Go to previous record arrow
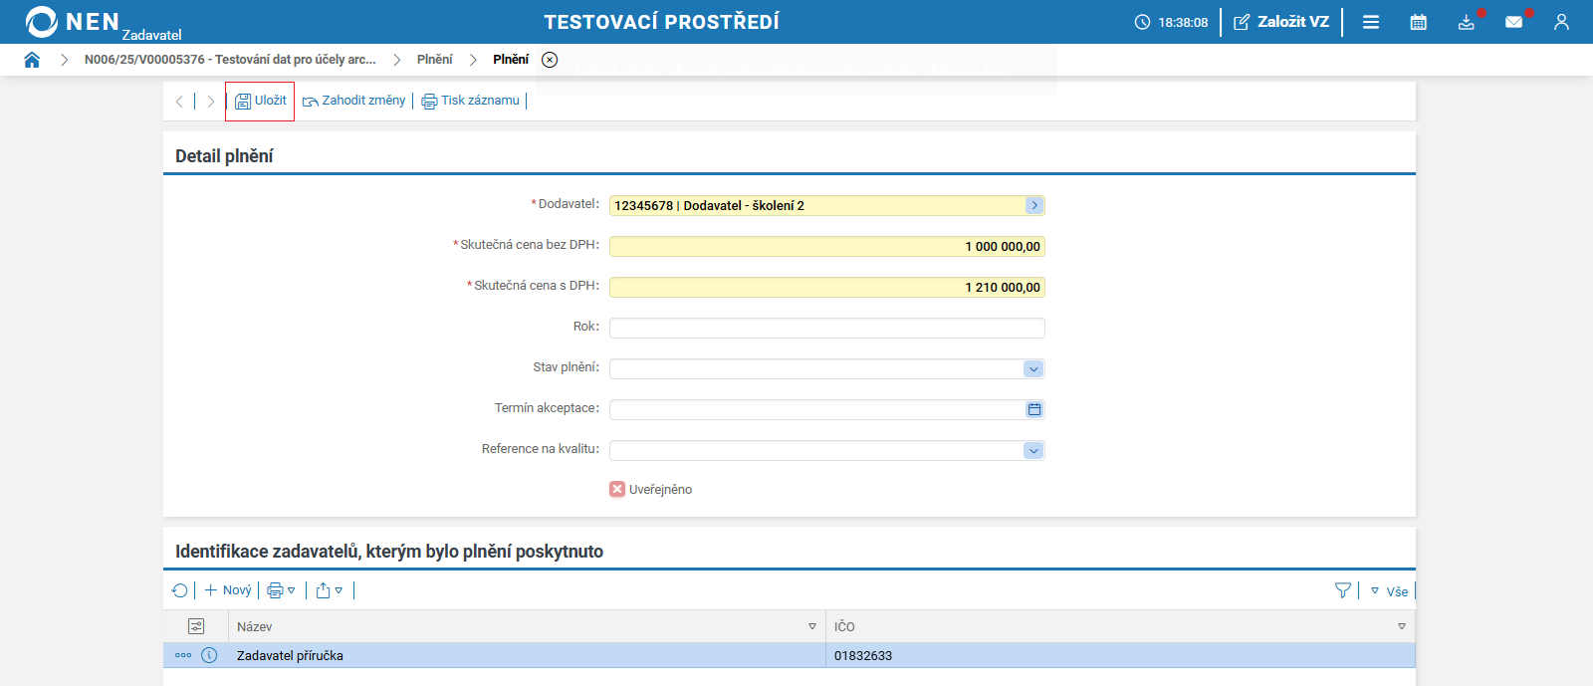 coord(179,101)
